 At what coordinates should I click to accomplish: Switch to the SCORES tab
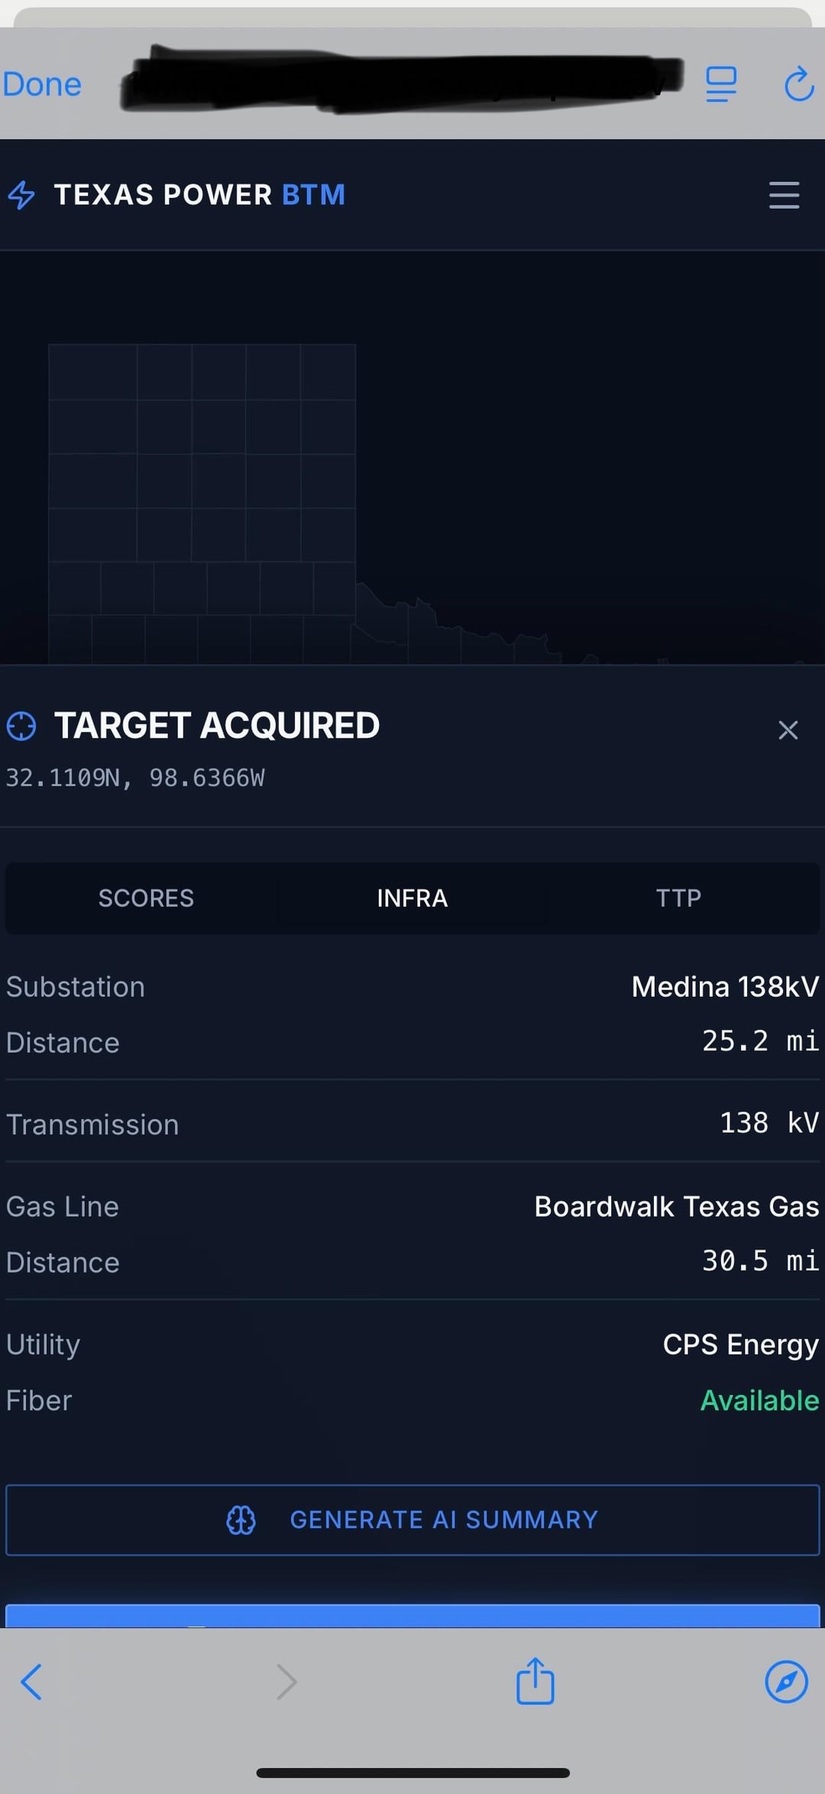click(146, 897)
